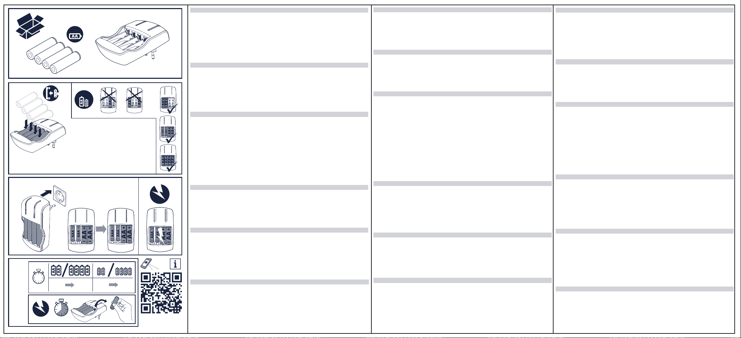This screenshot has height=338, width=741.
Task: Select the AA battery badge icon
Action: pyautogui.click(x=75, y=34)
